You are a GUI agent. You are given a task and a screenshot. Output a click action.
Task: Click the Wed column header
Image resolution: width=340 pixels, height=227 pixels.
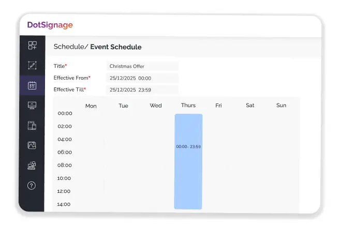pos(156,105)
